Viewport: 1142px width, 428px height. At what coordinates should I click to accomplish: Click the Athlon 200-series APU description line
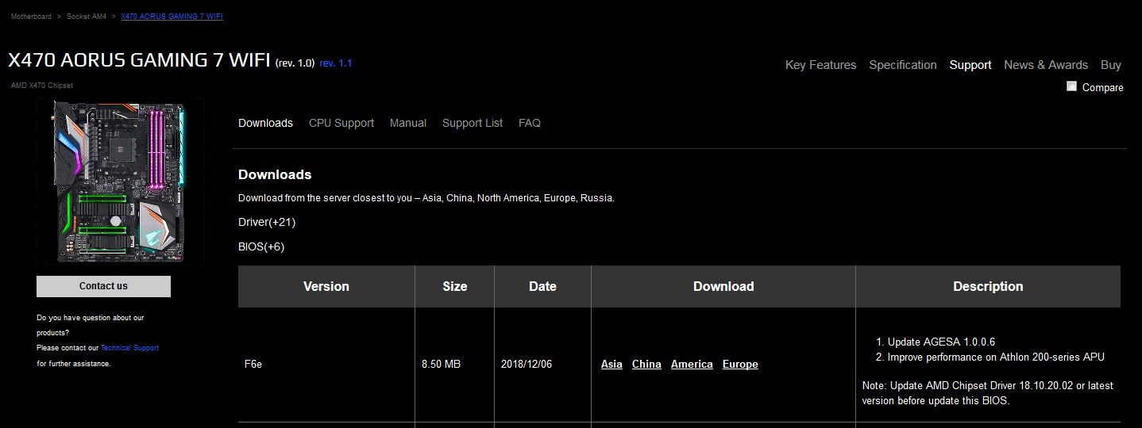996,357
